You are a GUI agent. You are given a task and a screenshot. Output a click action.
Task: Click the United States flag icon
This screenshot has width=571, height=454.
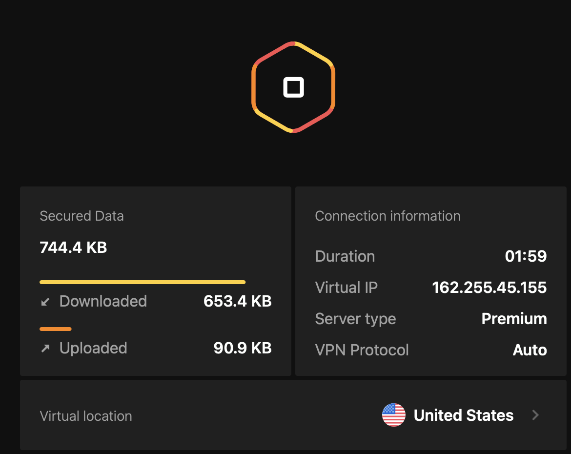click(393, 415)
